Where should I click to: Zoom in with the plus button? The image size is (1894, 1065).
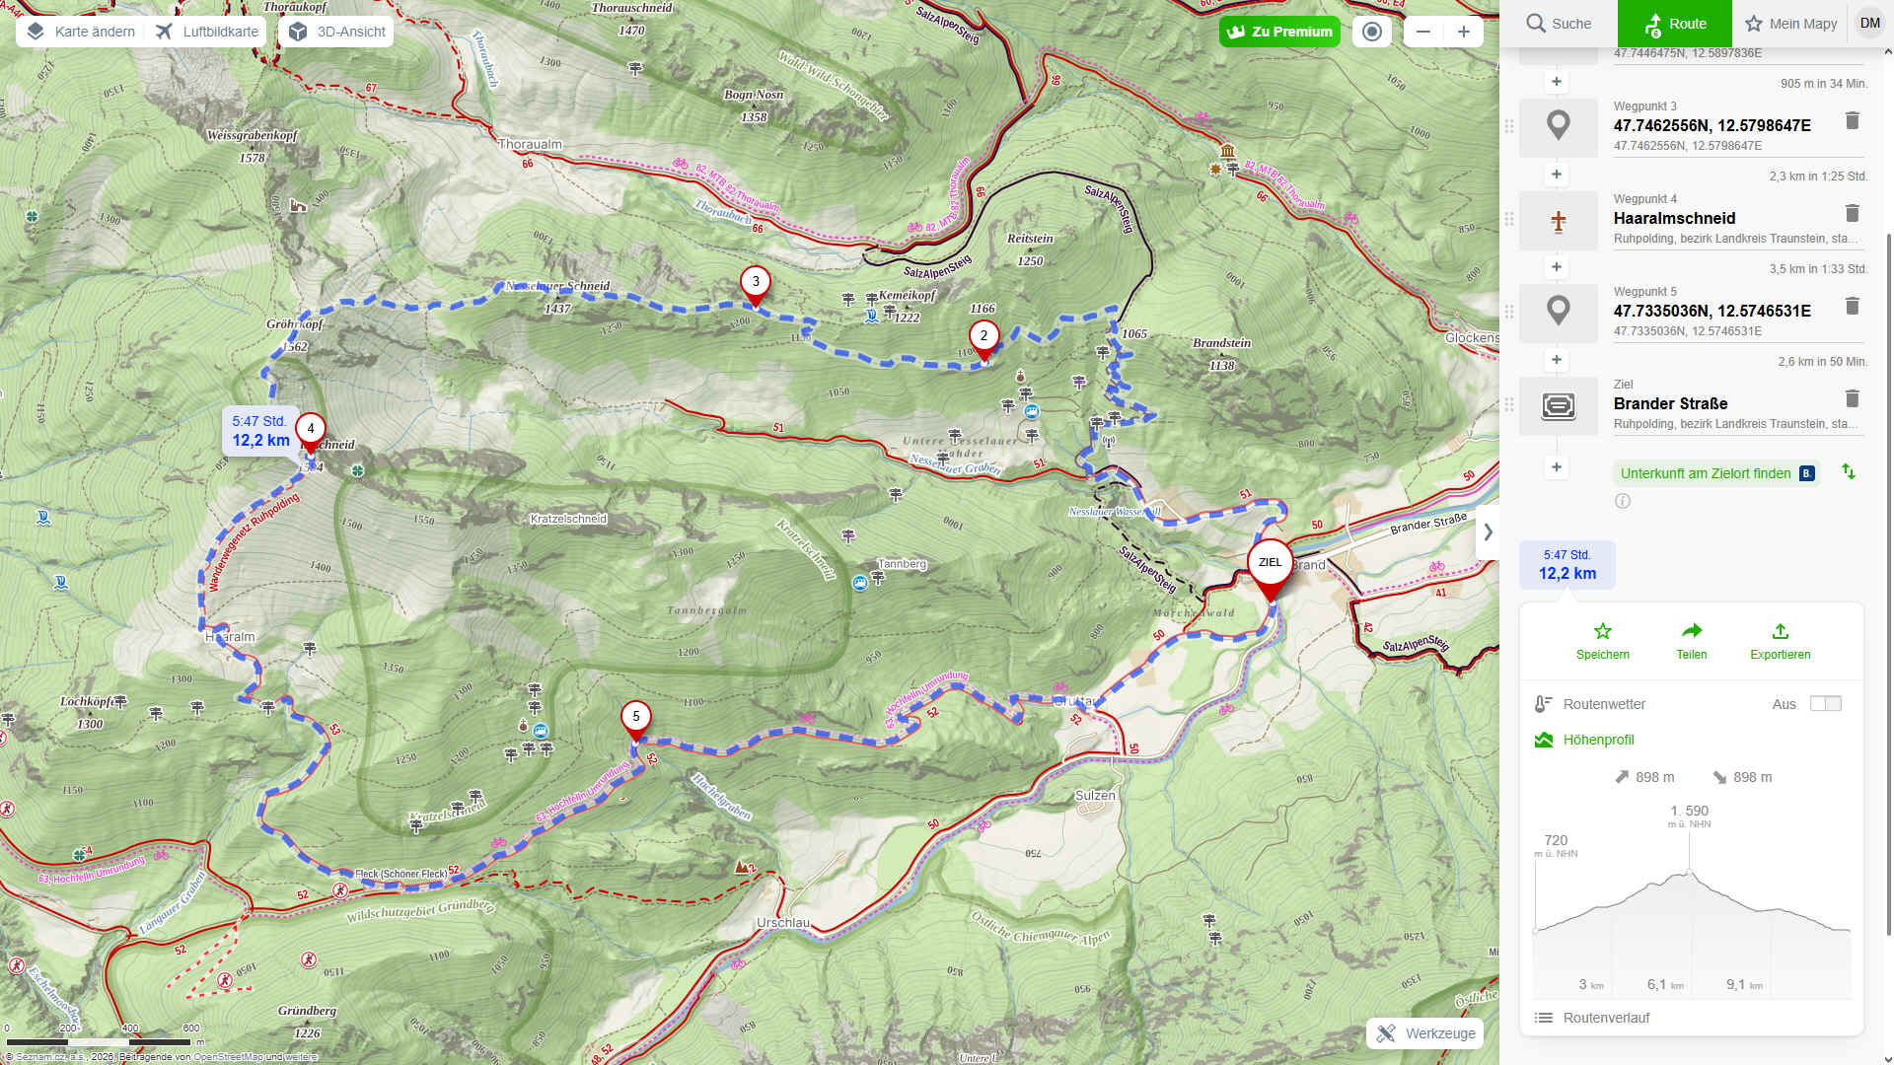[1463, 32]
